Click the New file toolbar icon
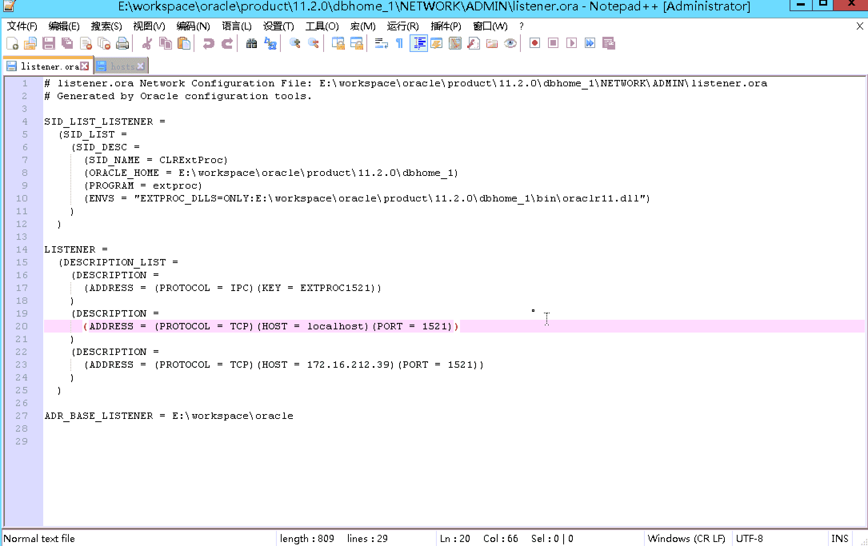Image resolution: width=868 pixels, height=546 pixels. [x=12, y=43]
